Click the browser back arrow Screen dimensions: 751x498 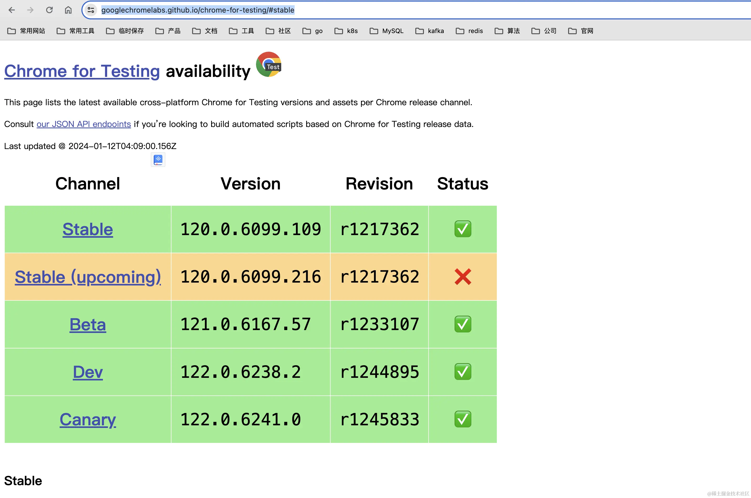[x=12, y=10]
